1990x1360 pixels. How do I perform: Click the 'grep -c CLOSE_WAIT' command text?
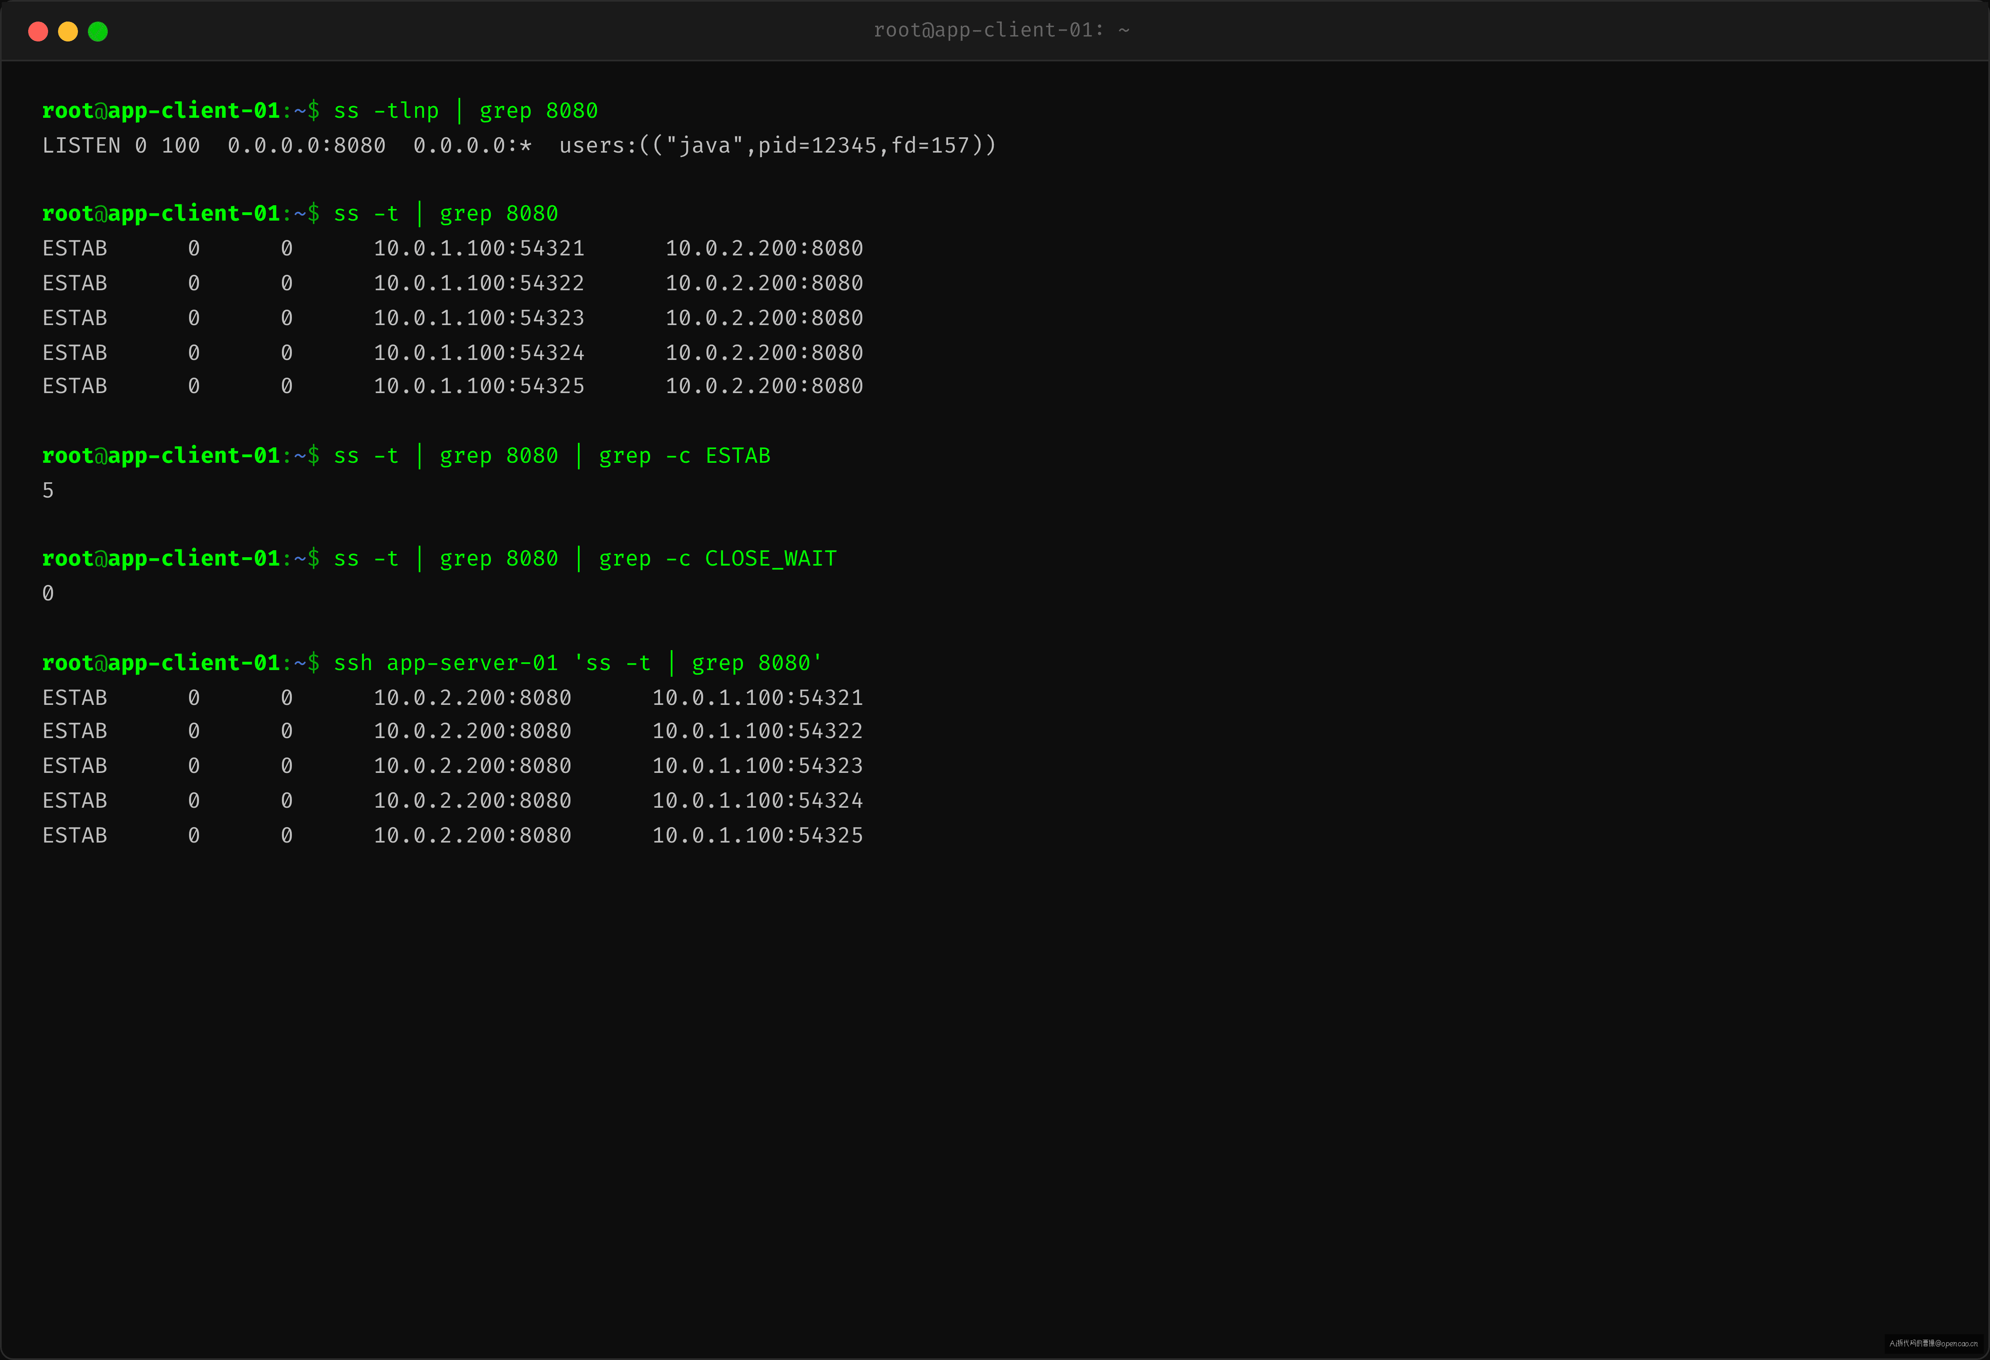tap(718, 559)
